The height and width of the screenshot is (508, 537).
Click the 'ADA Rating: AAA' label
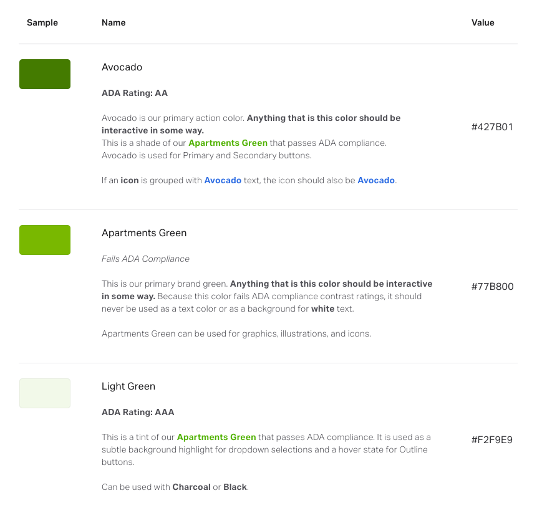[138, 412]
